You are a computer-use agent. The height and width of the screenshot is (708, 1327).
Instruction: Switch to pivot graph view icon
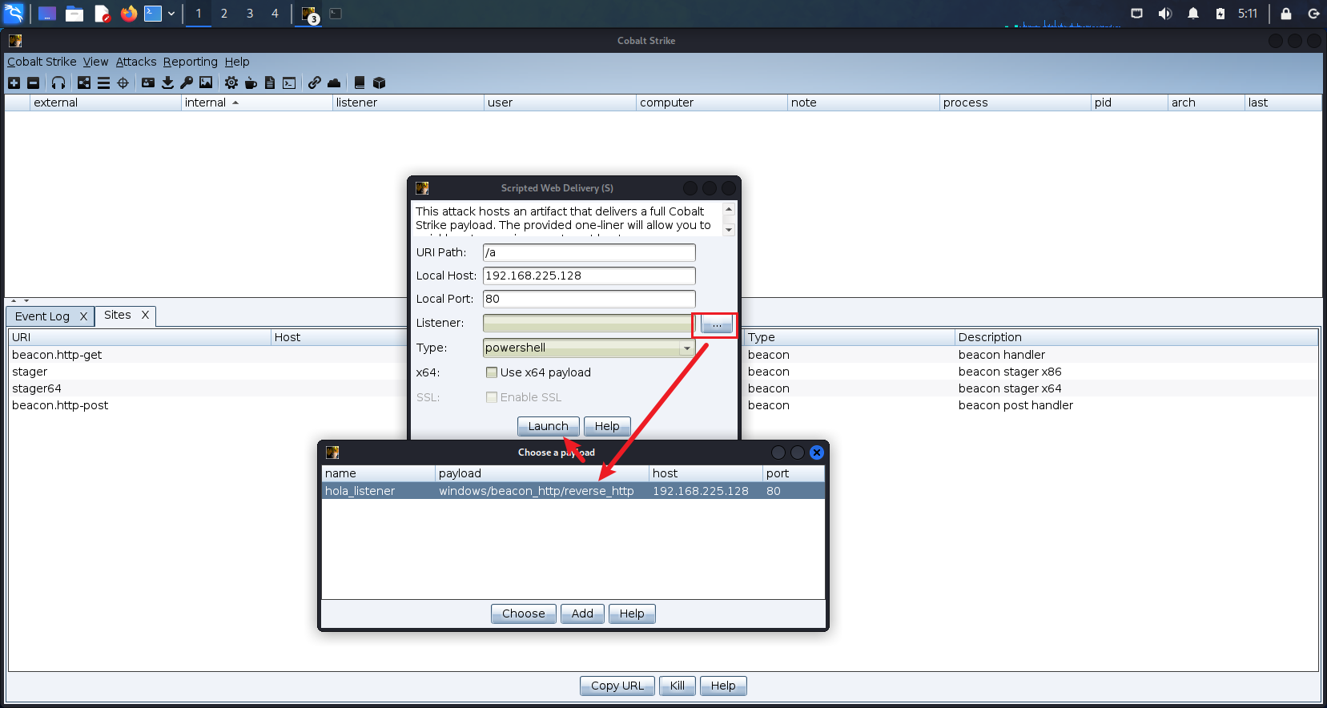click(x=84, y=82)
